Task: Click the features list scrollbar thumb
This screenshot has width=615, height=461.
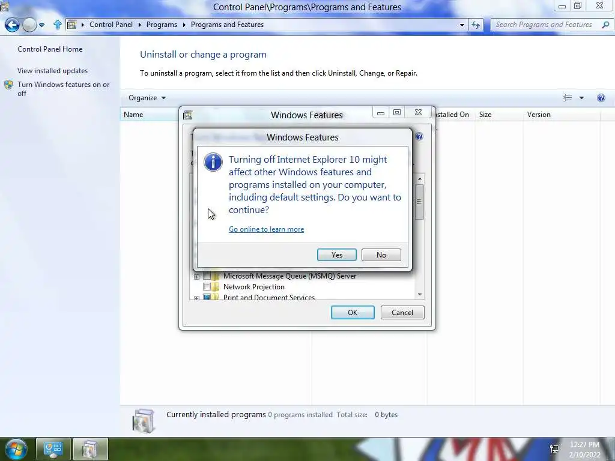Action: click(x=419, y=202)
